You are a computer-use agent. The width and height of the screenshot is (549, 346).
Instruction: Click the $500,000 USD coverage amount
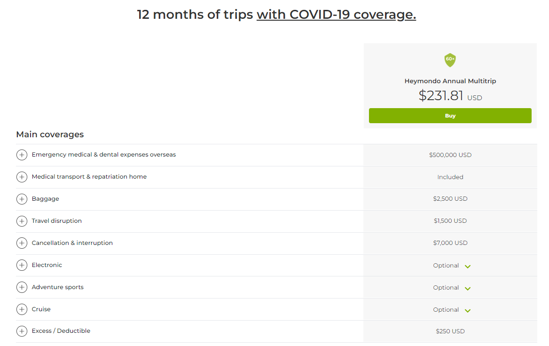tap(450, 155)
